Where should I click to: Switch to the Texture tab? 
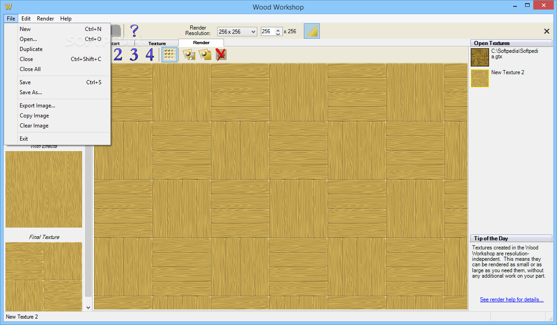tap(157, 43)
